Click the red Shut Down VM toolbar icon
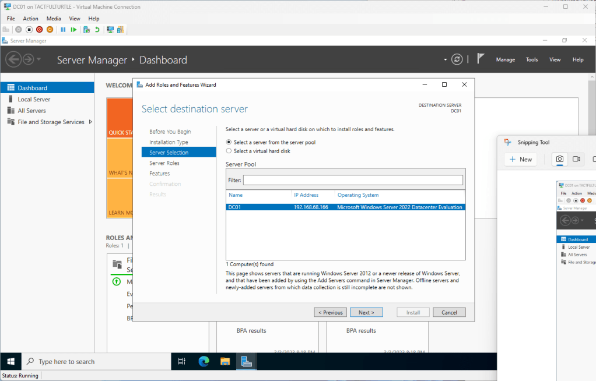Image resolution: width=596 pixels, height=381 pixels. 39,30
